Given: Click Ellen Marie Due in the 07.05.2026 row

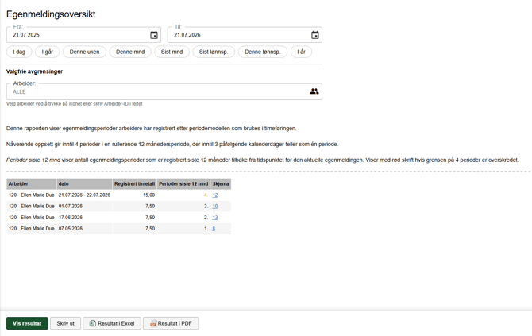Looking at the screenshot, I should pos(37,229).
